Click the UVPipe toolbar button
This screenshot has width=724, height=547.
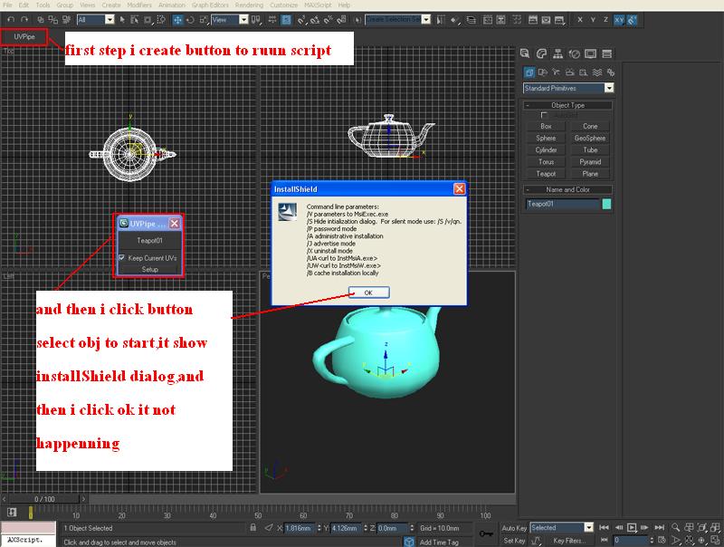point(24,36)
